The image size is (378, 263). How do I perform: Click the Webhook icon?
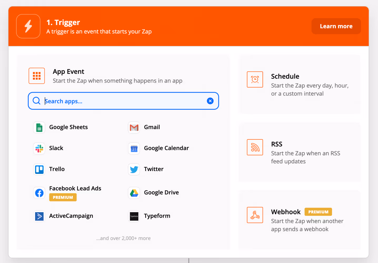[x=255, y=215]
